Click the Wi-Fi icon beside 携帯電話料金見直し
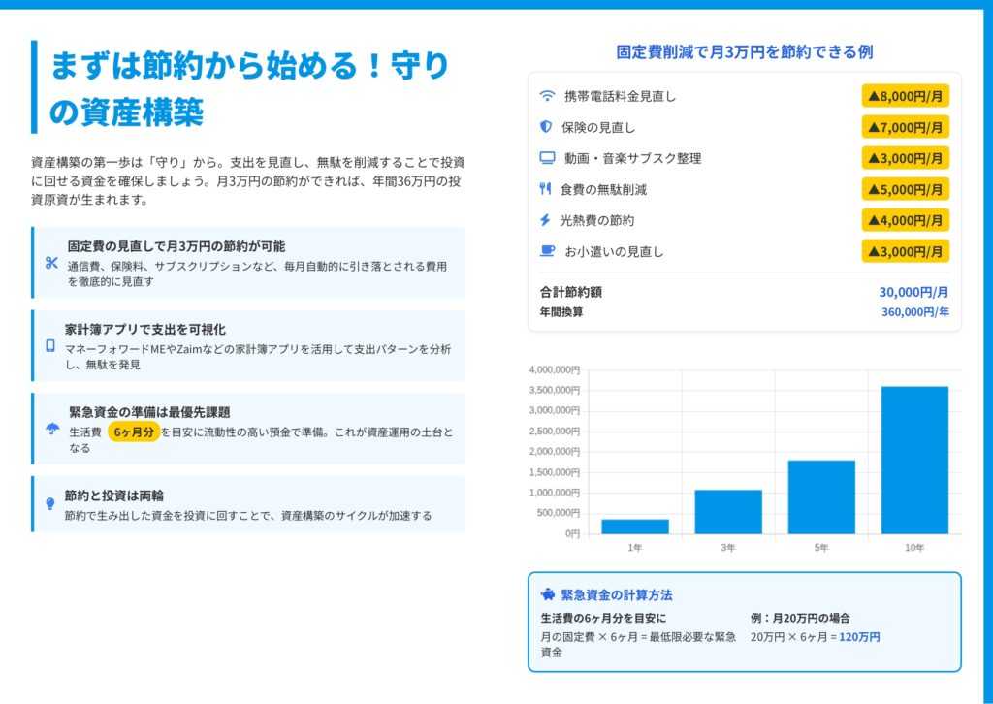 pos(547,96)
